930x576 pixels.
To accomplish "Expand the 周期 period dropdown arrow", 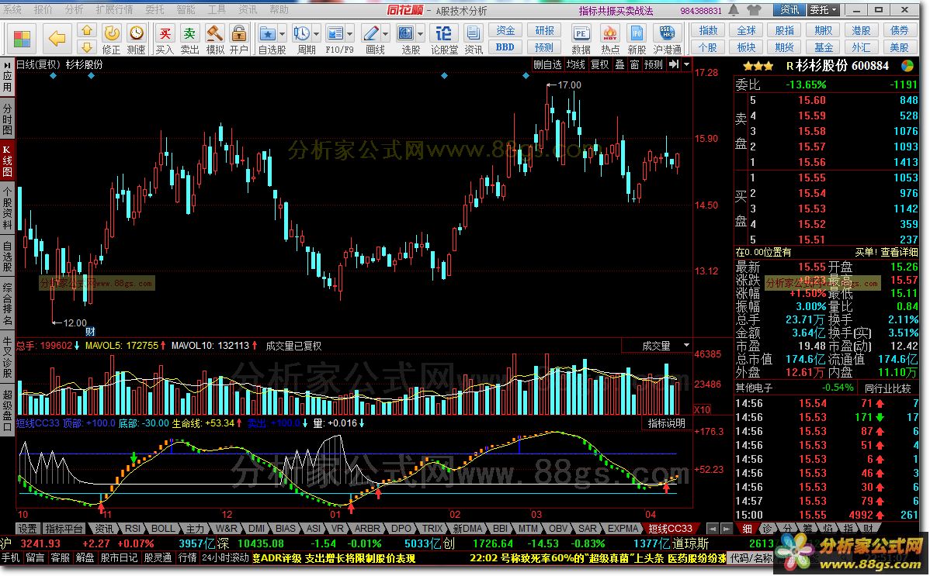I will click(x=316, y=34).
